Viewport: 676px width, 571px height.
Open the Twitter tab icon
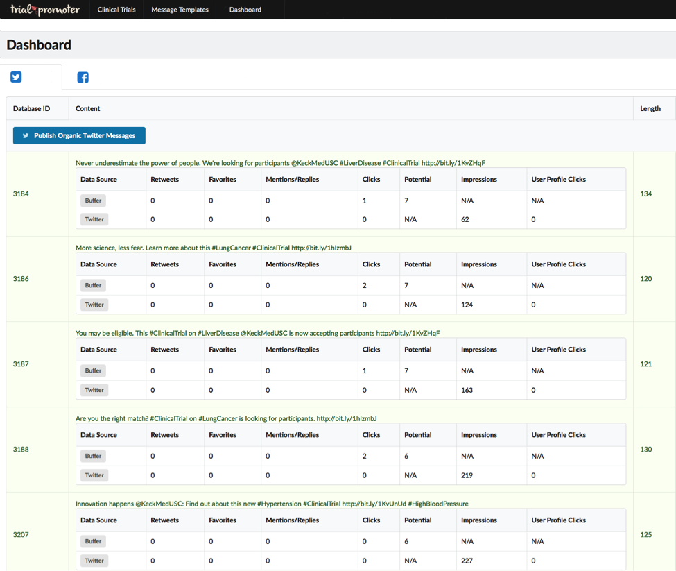pos(16,77)
